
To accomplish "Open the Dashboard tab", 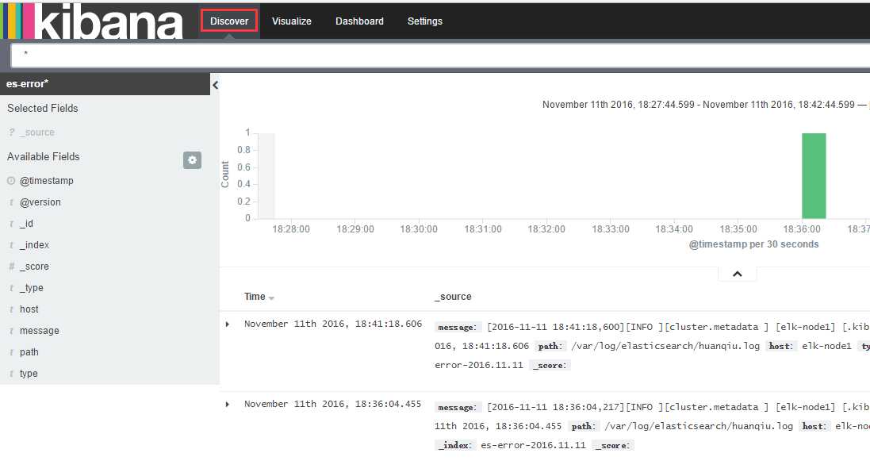I will [359, 21].
